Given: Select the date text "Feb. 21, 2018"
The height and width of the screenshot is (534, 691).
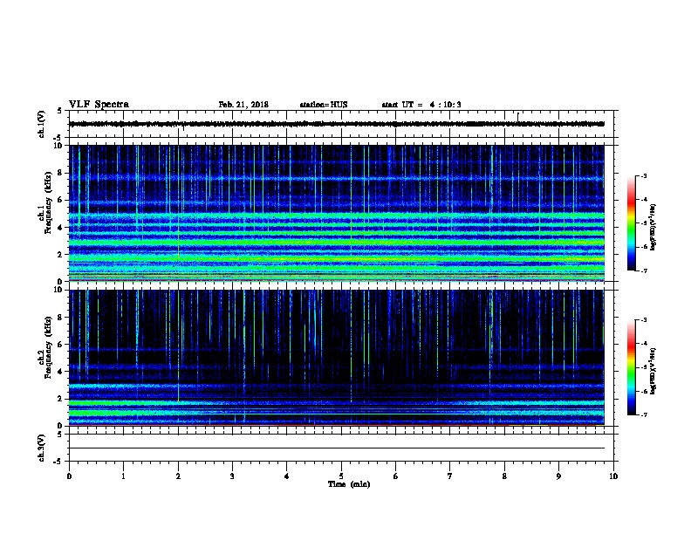Looking at the screenshot, I should pyautogui.click(x=243, y=105).
